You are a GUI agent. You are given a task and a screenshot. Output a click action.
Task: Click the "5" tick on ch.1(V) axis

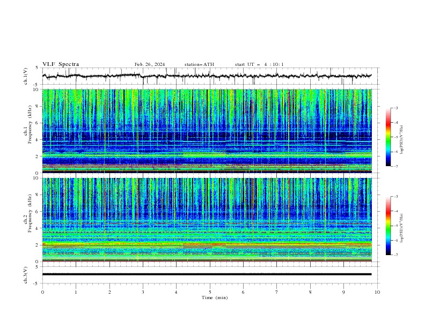pos(37,68)
